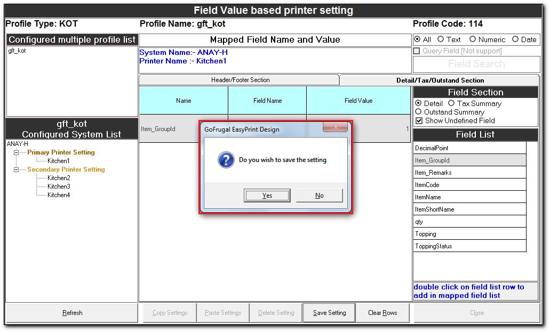
Task: Select Topping in the Field List
Action: (469, 234)
